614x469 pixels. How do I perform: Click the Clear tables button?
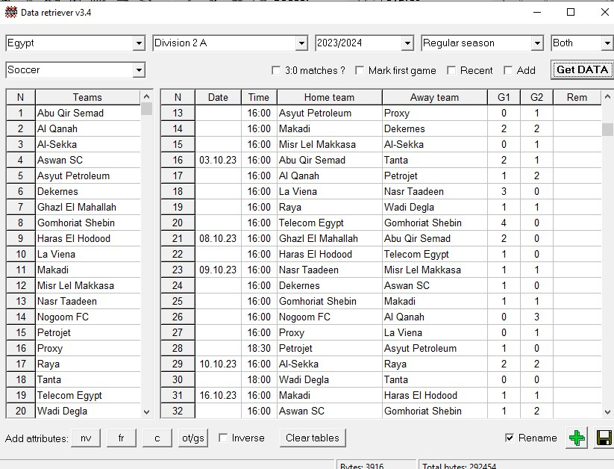(312, 438)
